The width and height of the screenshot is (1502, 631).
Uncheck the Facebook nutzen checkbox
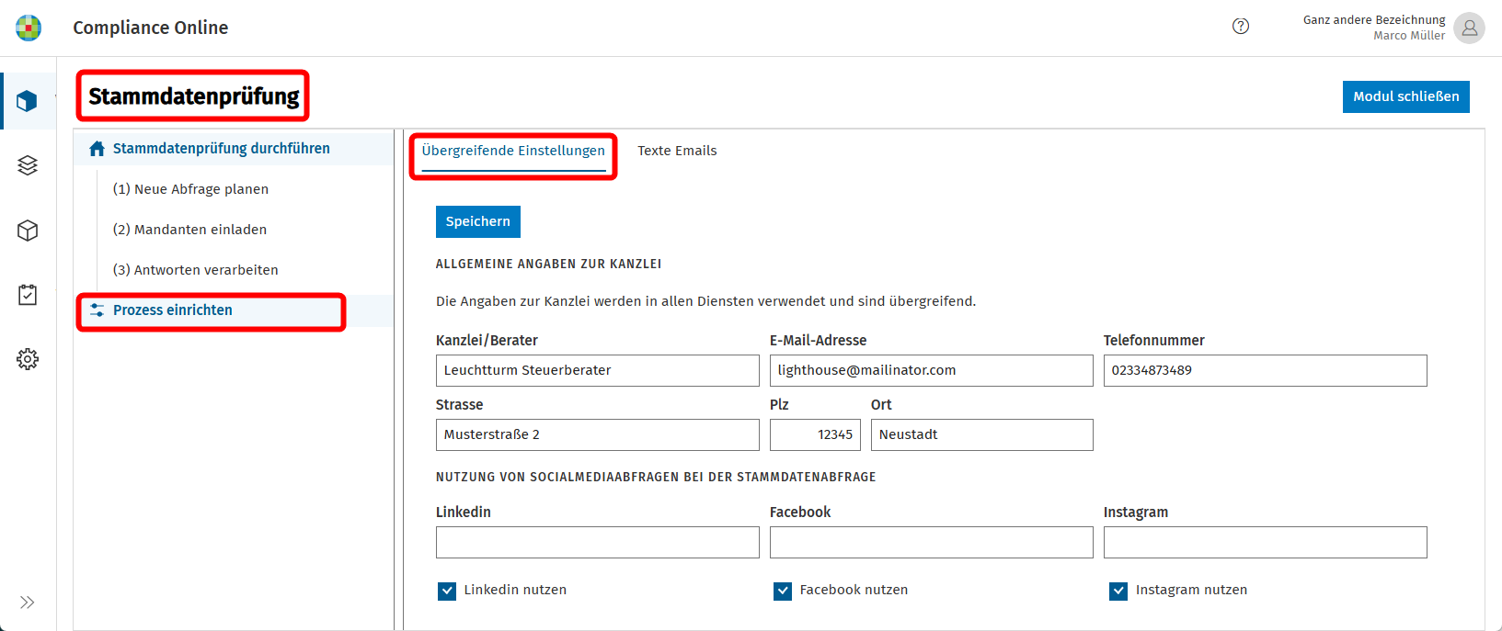pyautogui.click(x=783, y=591)
